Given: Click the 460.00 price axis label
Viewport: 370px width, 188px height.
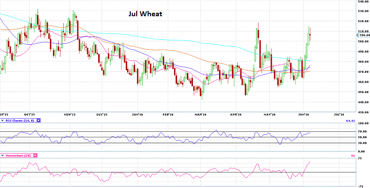Looking at the screenshot, I should coord(364,82).
